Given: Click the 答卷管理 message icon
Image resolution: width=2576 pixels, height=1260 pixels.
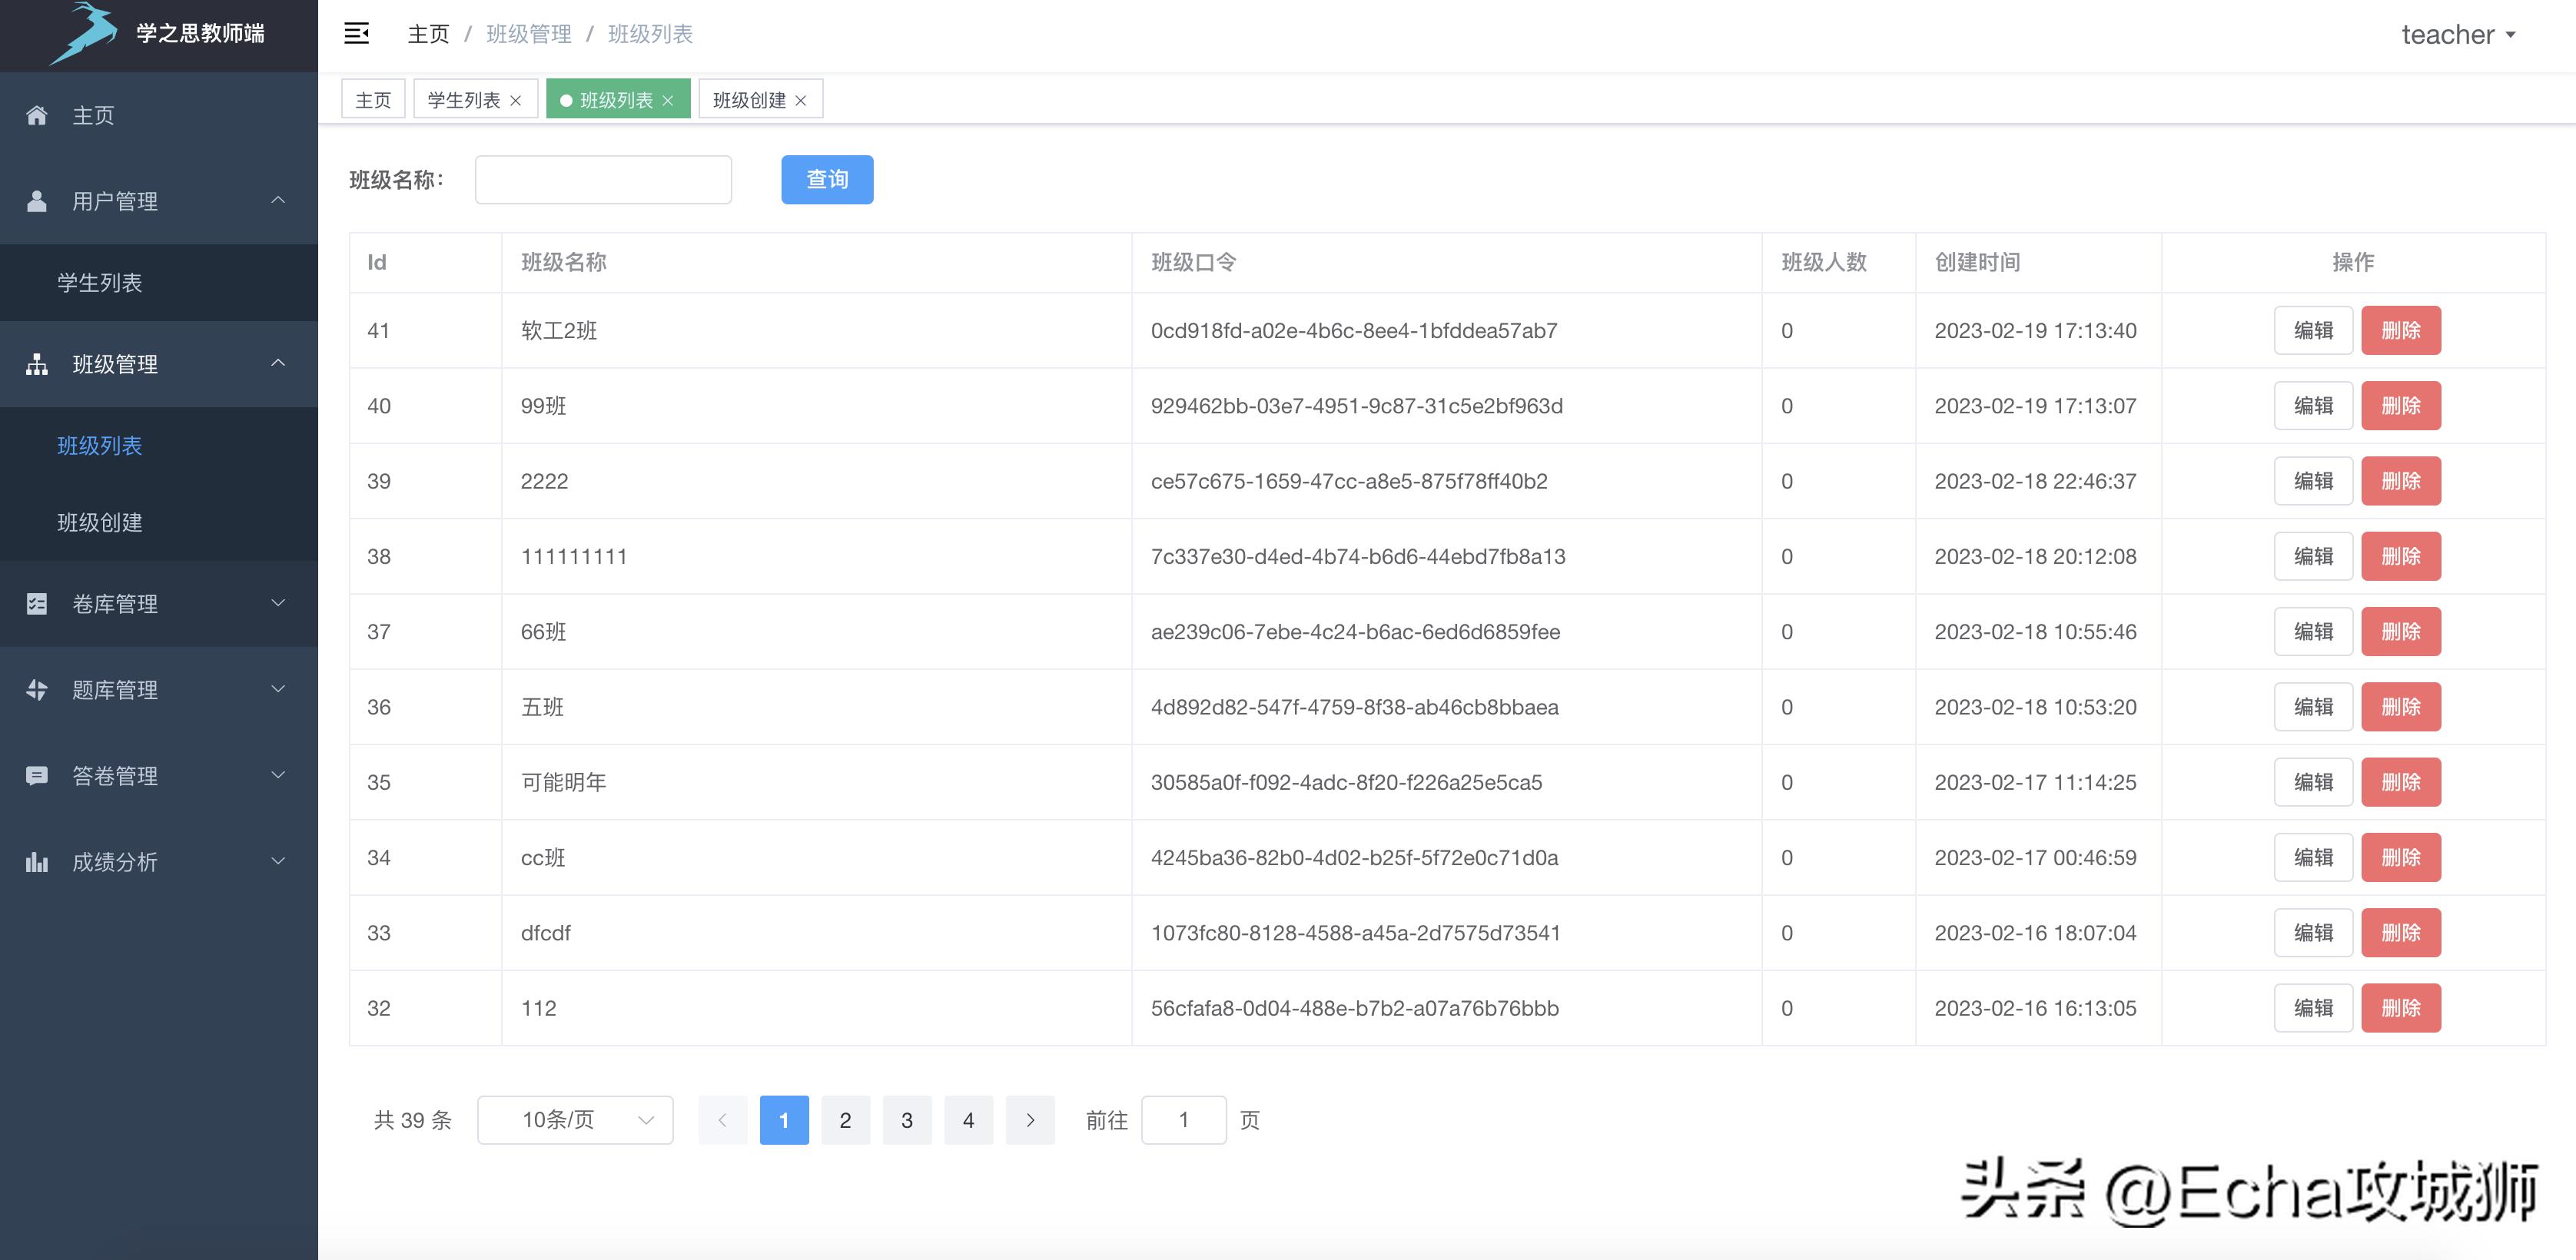Looking at the screenshot, I should pyautogui.click(x=37, y=776).
